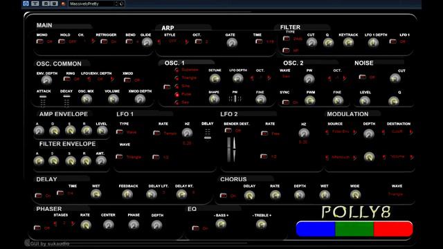Viewport: 443px width, 249px height.
Task: Click the filter TYPE 24db button
Action: (286, 39)
